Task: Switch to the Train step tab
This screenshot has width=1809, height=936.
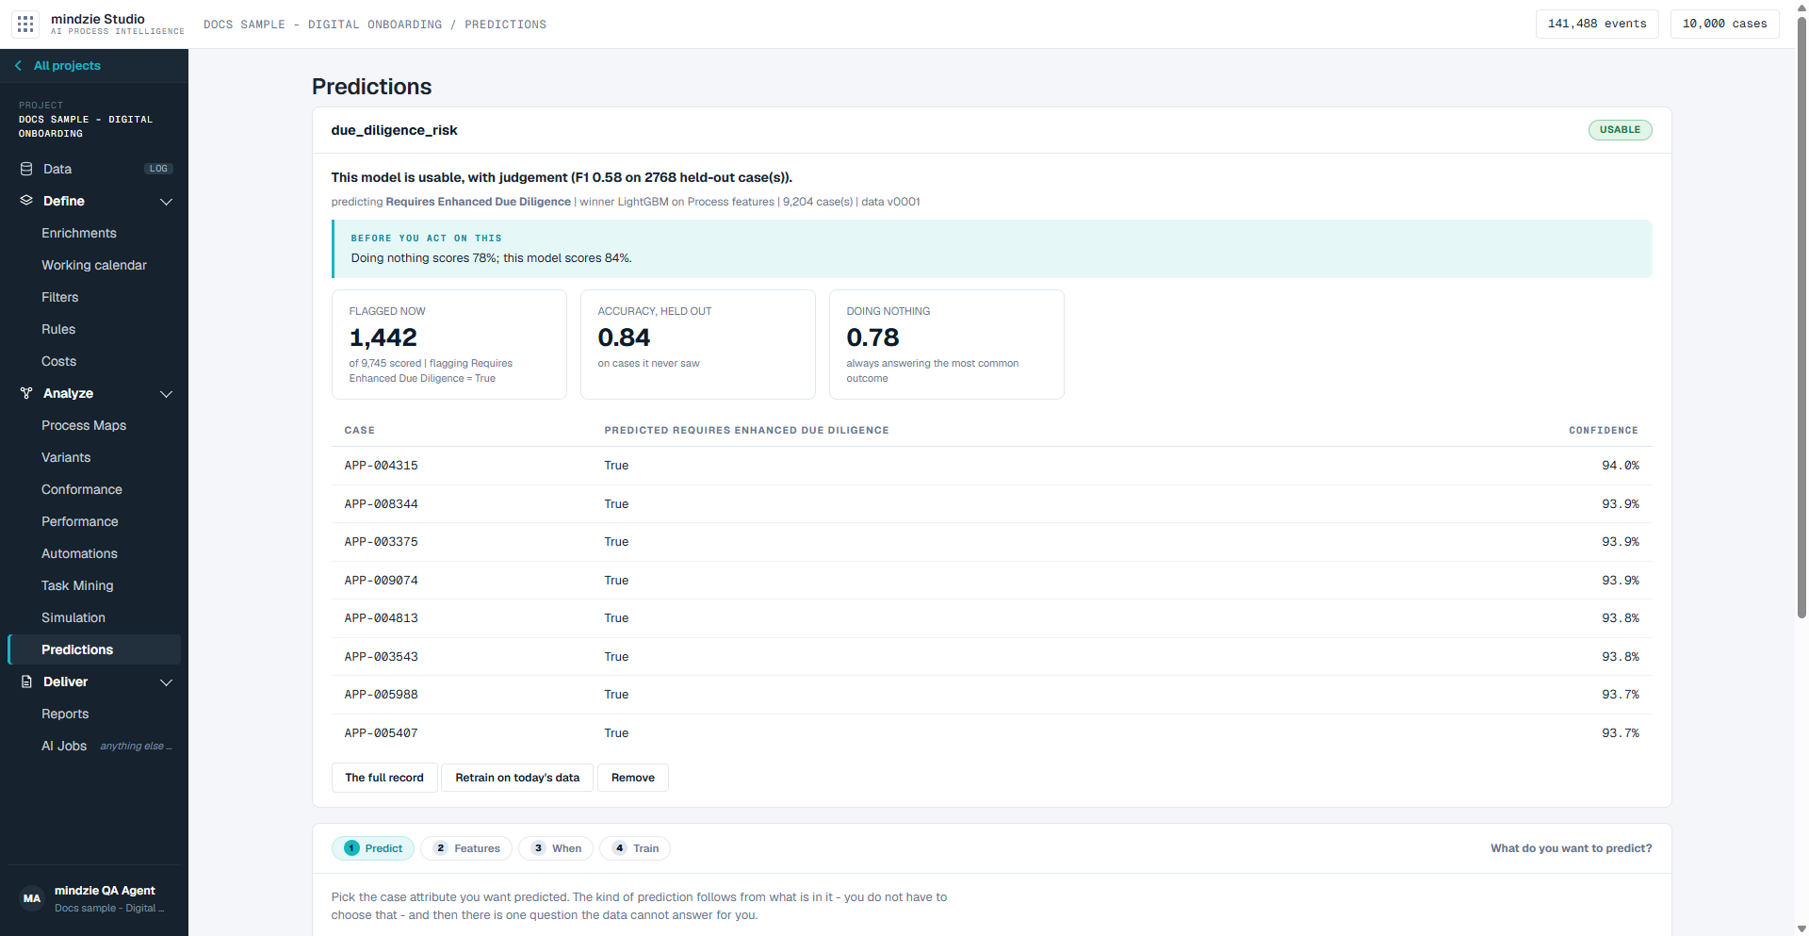Action: (635, 848)
